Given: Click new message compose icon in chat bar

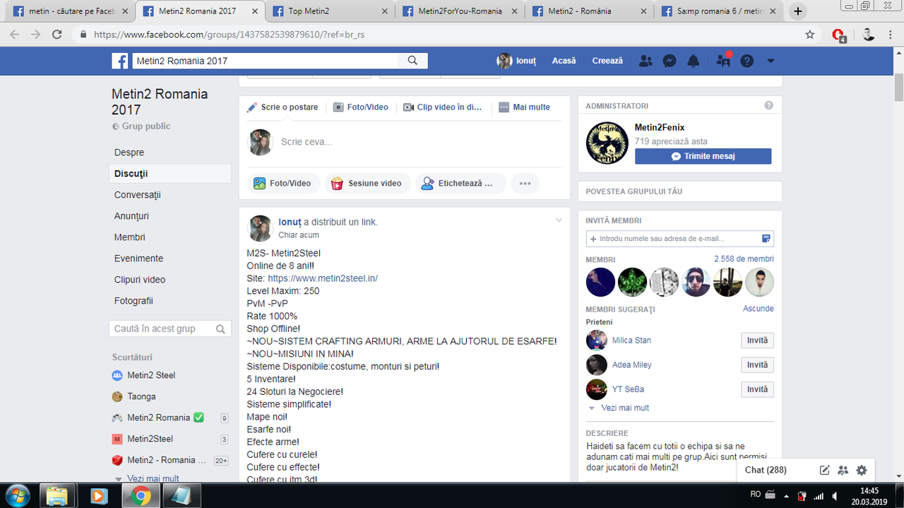Looking at the screenshot, I should (x=824, y=471).
